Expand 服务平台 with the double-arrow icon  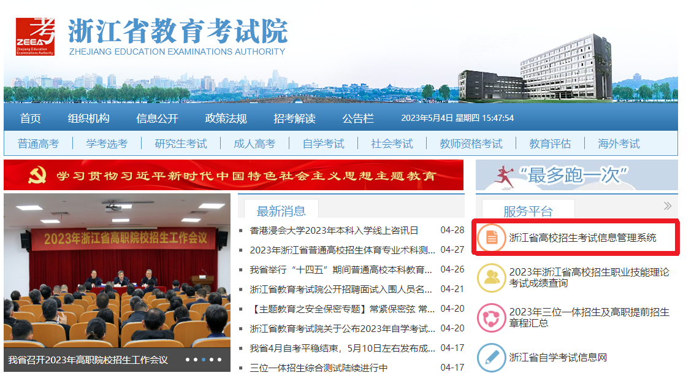coord(668,206)
